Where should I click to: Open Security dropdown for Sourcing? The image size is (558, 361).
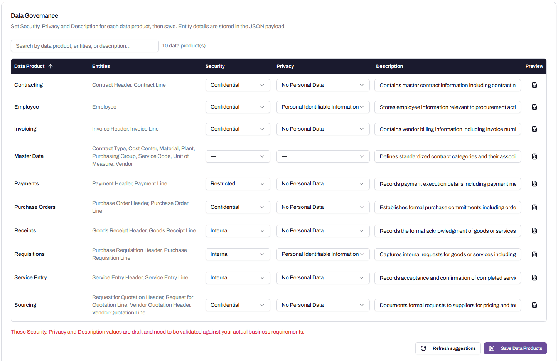tap(238, 305)
